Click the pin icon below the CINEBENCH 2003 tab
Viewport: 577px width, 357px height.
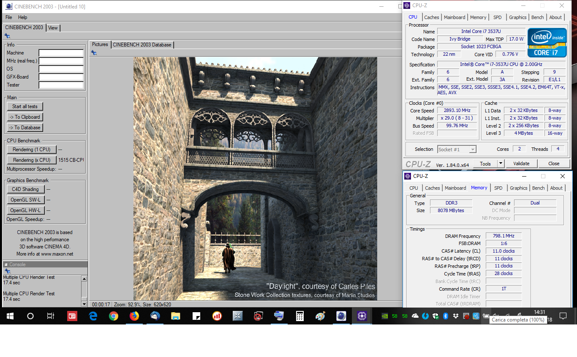pos(7,36)
